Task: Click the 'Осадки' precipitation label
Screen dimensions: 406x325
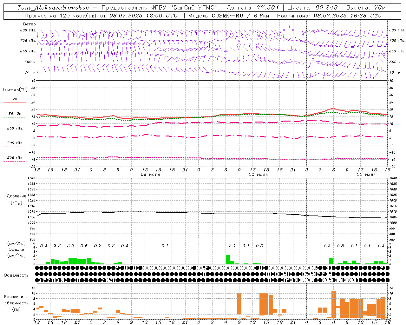Action: [16, 250]
